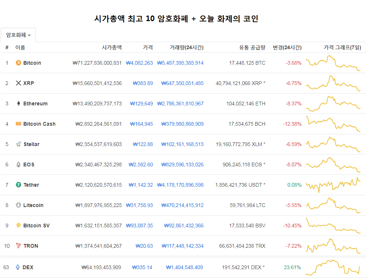Image resolution: width=370 pixels, height=278 pixels.
Task: Click Bitcoin price ₩4,082,263 link
Action: click(x=139, y=63)
